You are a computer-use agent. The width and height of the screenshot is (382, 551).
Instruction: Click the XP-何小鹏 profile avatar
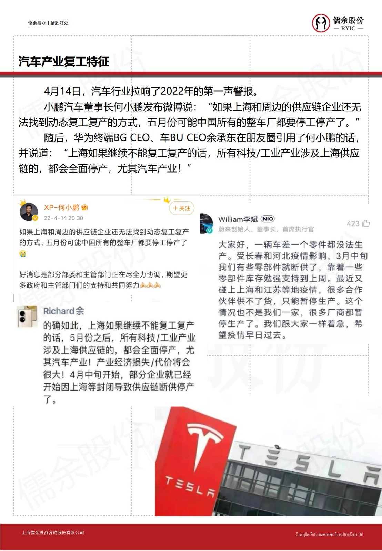tap(29, 212)
